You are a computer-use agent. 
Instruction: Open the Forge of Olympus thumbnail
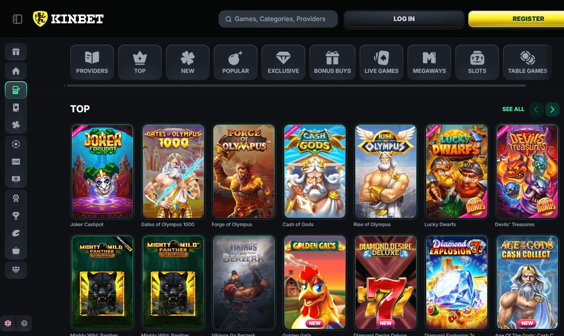[244, 171]
